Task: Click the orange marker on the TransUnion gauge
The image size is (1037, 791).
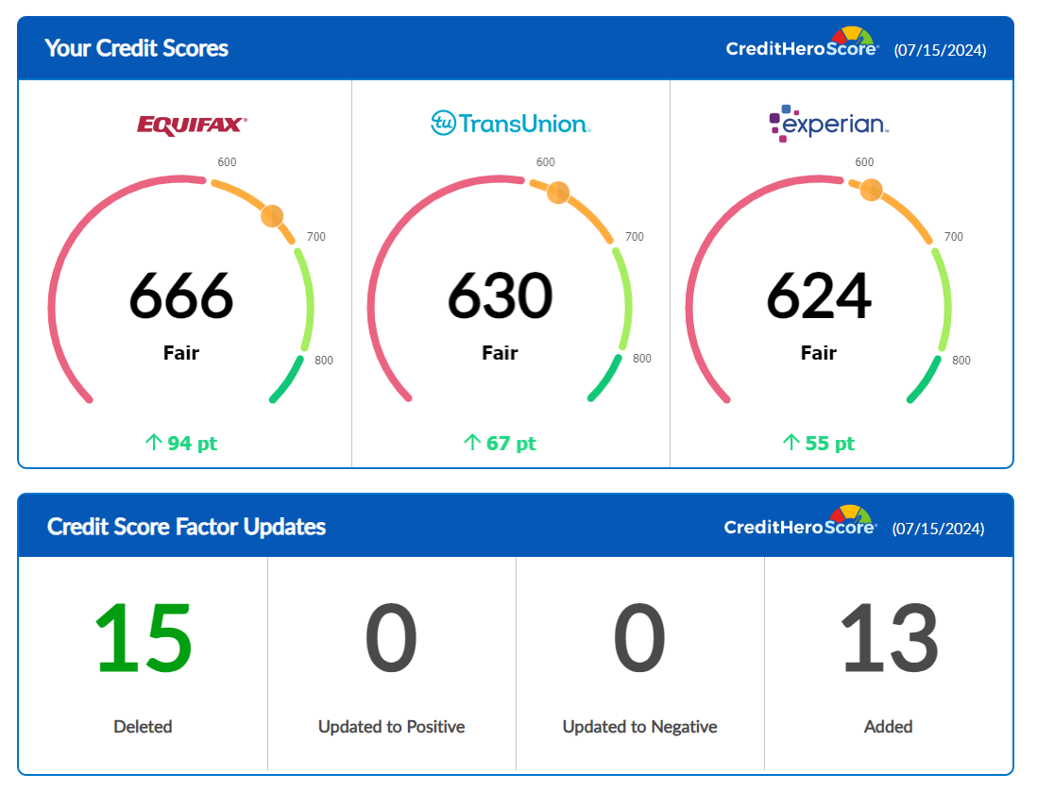Action: (x=558, y=193)
